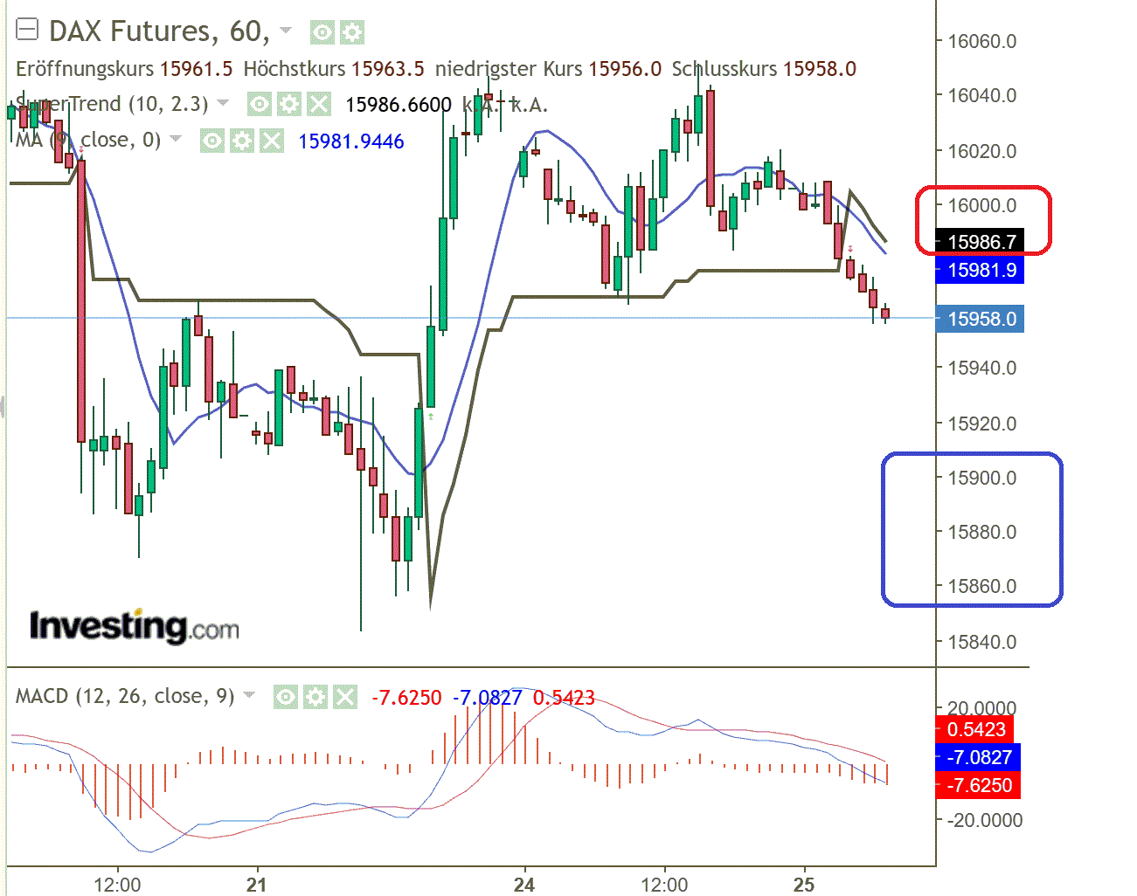The width and height of the screenshot is (1137, 896).
Task: Click the 15940.0 price scale tick
Action: click(x=982, y=368)
